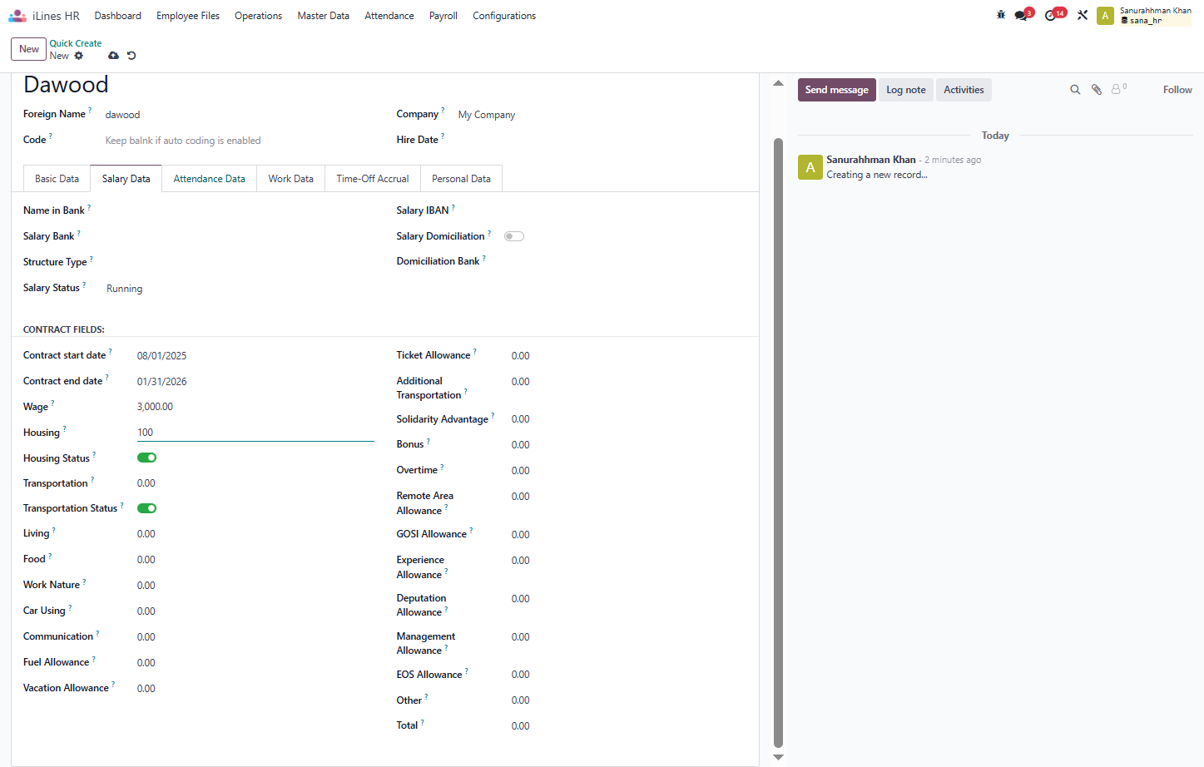The width and height of the screenshot is (1204, 767).
Task: Discard changes with the undo arrow icon
Action: (x=131, y=56)
